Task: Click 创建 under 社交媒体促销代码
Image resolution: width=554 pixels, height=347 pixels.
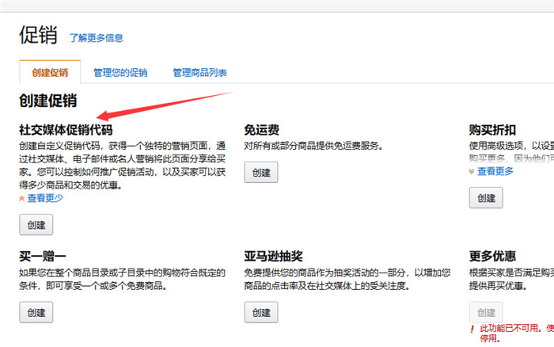Action: click(36, 225)
